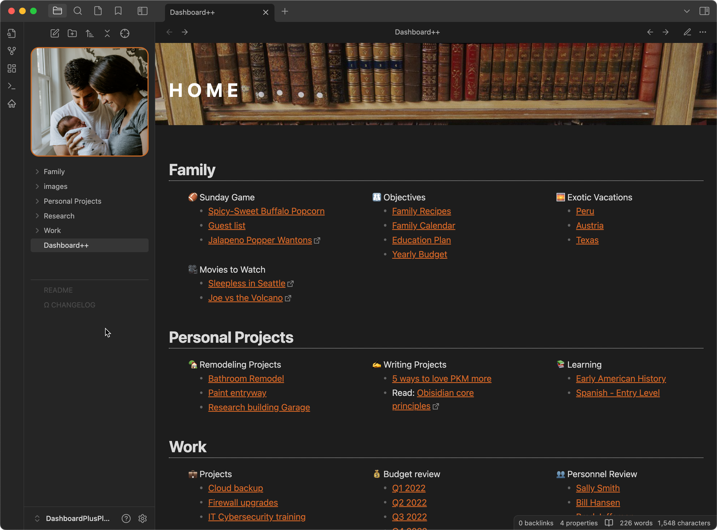Image resolution: width=717 pixels, height=530 pixels.
Task: Click the family photo thumbnail
Action: 89,102
